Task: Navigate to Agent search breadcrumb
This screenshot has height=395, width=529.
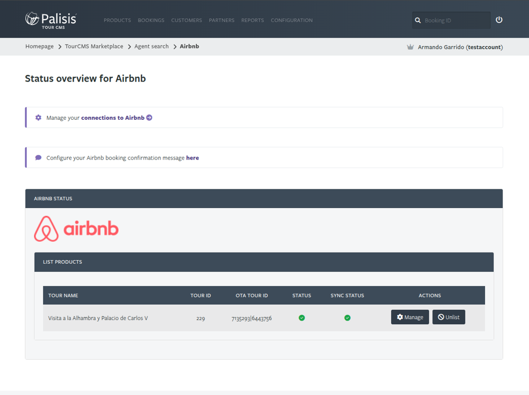Action: pyautogui.click(x=151, y=46)
